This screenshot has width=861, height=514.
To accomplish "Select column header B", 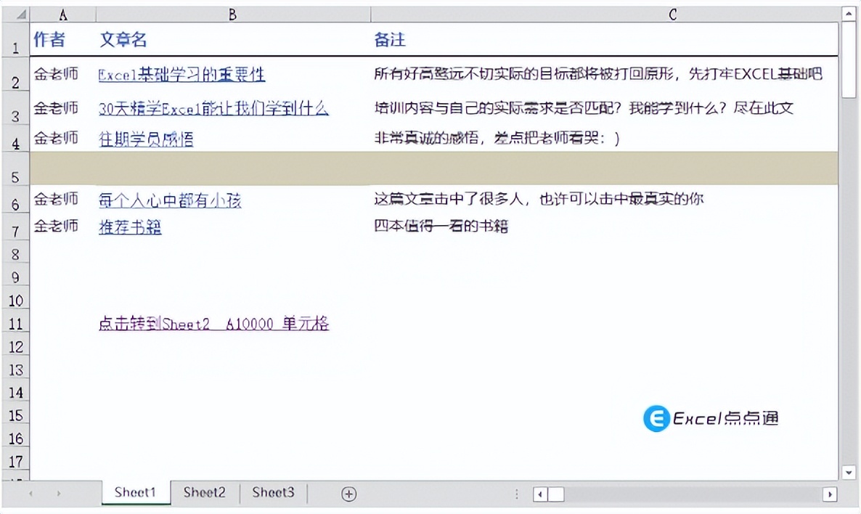I will [x=232, y=14].
